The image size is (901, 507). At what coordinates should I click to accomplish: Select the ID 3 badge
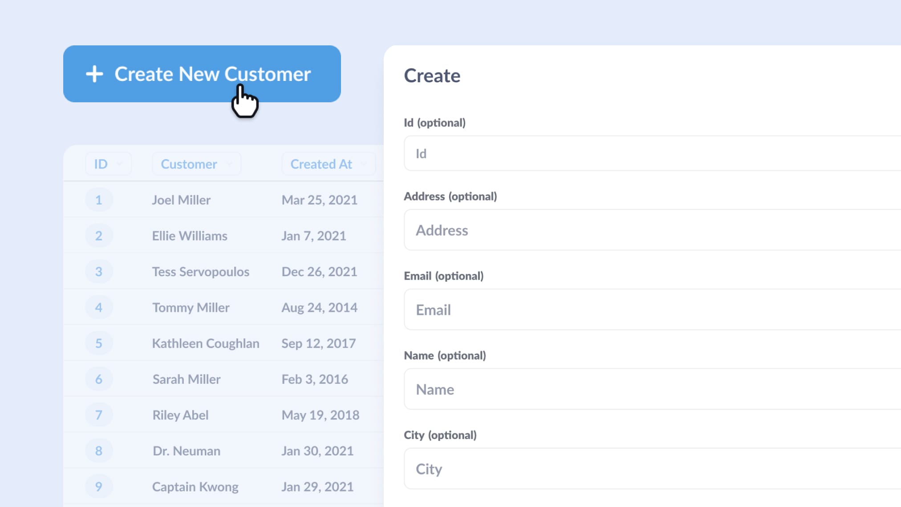[x=99, y=272]
